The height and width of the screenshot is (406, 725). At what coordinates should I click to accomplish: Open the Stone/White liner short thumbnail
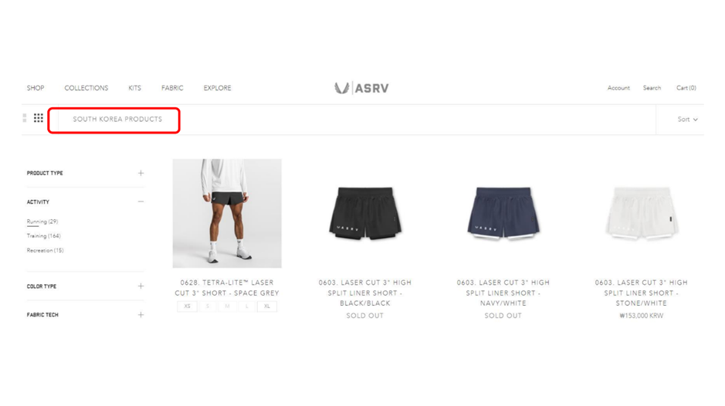click(x=642, y=213)
